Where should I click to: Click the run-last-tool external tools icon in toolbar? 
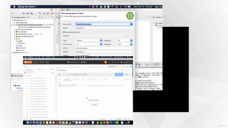click(x=32, y=14)
